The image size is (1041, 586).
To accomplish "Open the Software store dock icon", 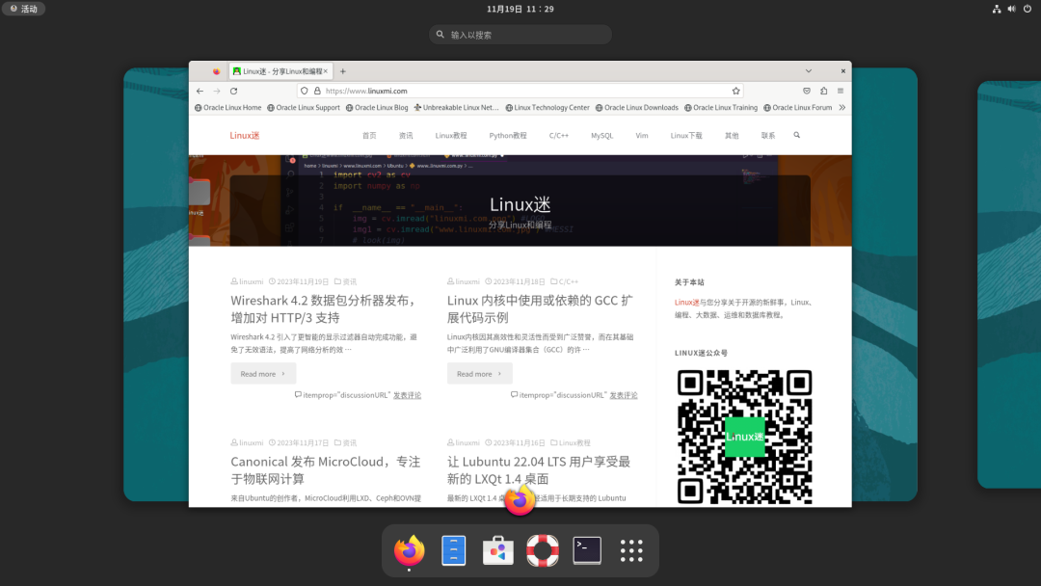I will coord(498,550).
